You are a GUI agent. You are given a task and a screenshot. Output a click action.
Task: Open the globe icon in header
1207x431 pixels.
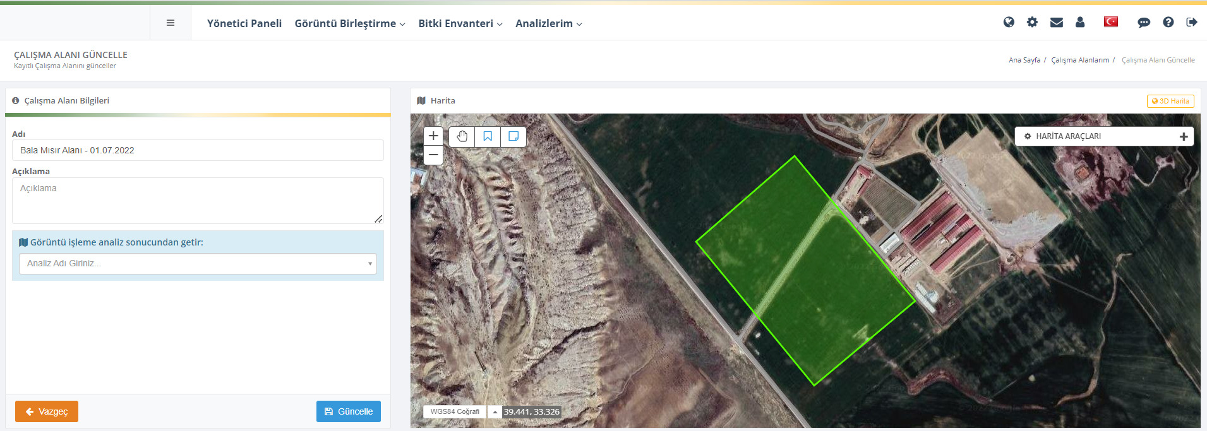[1009, 22]
